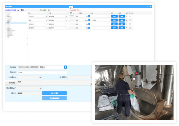Remove the 甲苯 tag via its x icon
179x126 pixels.
(44, 67)
